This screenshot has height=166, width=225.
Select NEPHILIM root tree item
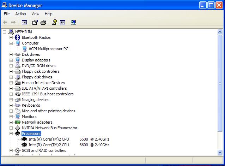pyautogui.click(x=24, y=32)
